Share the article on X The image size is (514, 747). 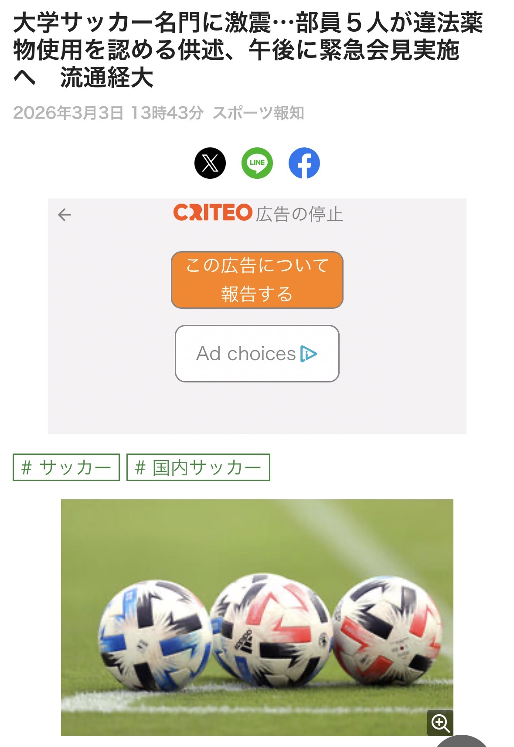pyautogui.click(x=210, y=163)
